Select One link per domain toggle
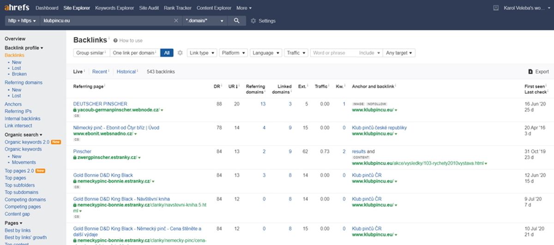Image resolution: width=554 pixels, height=245 pixels. click(135, 53)
